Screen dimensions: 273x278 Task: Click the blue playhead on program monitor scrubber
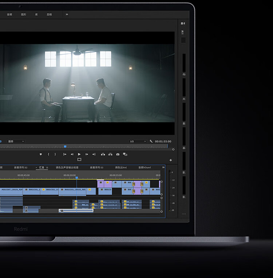(x=65, y=146)
